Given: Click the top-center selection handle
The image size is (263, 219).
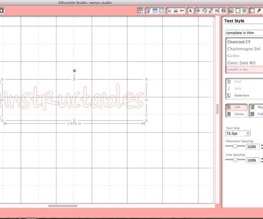Looking at the screenshot, I should (x=74, y=79).
